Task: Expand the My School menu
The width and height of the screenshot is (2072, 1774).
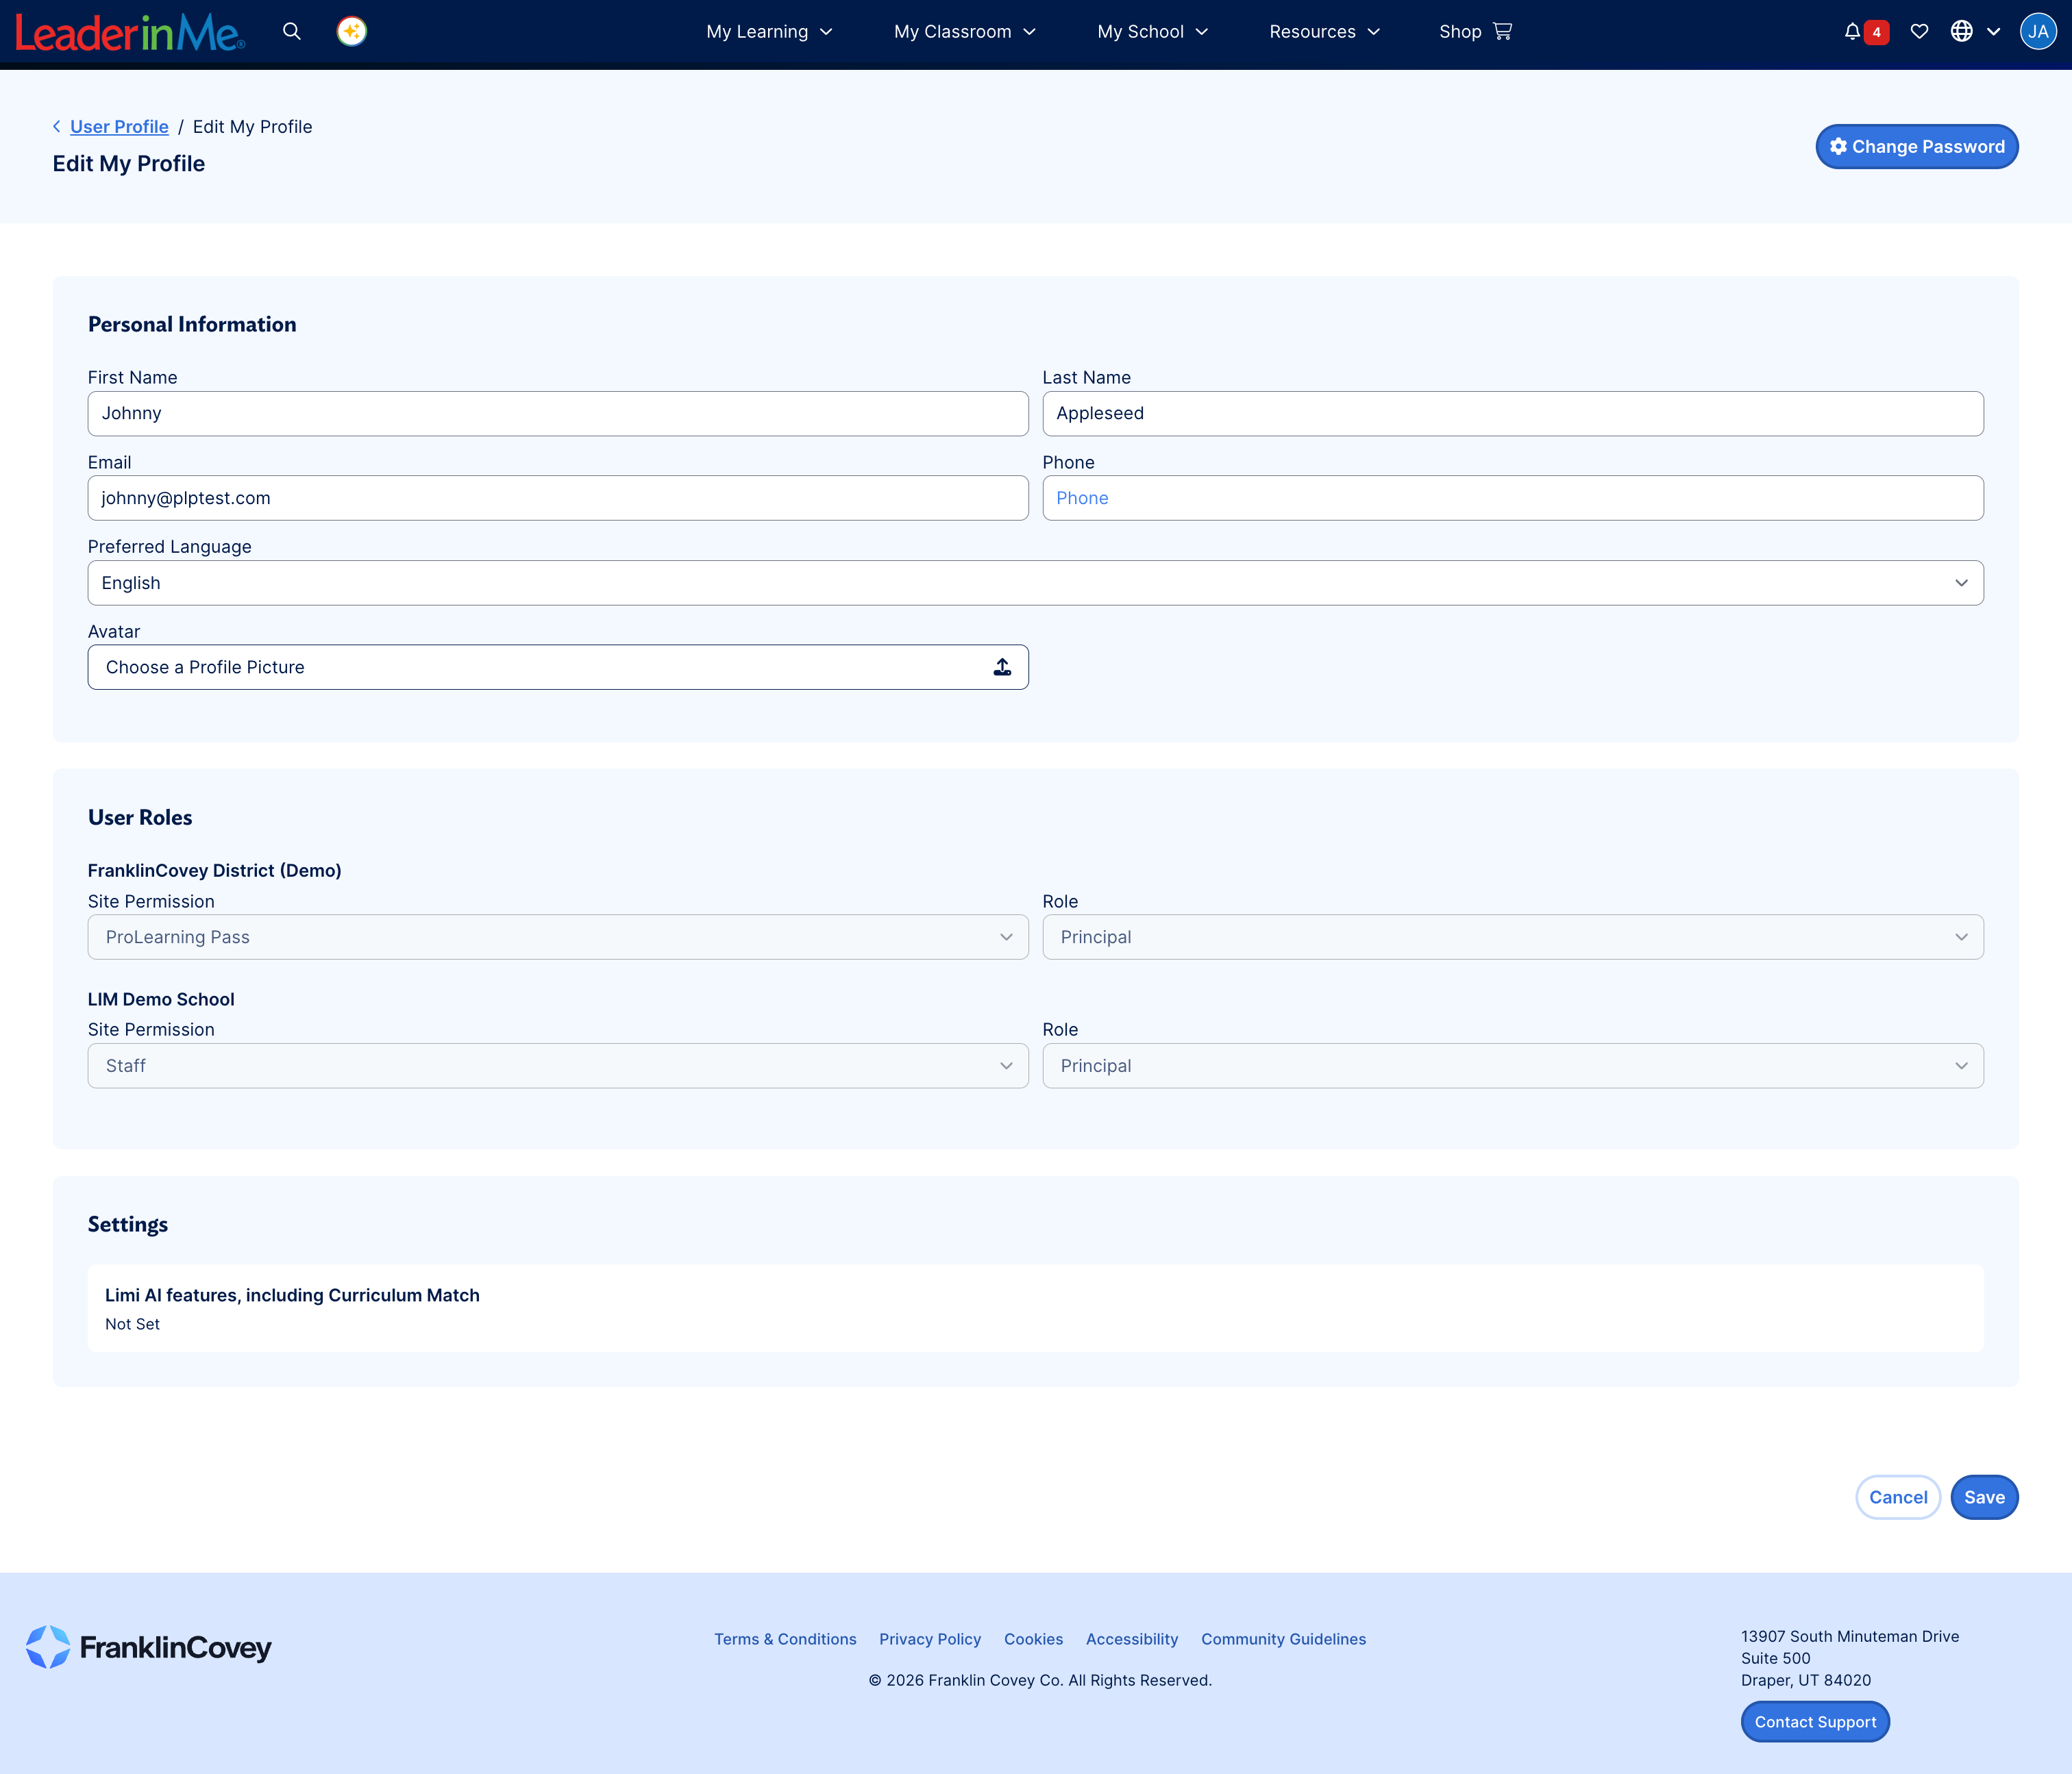Action: 1153,32
